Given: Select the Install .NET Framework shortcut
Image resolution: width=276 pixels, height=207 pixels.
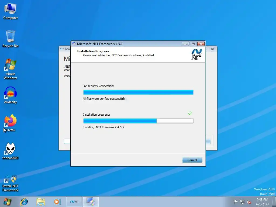Looking at the screenshot, I should tap(11, 183).
